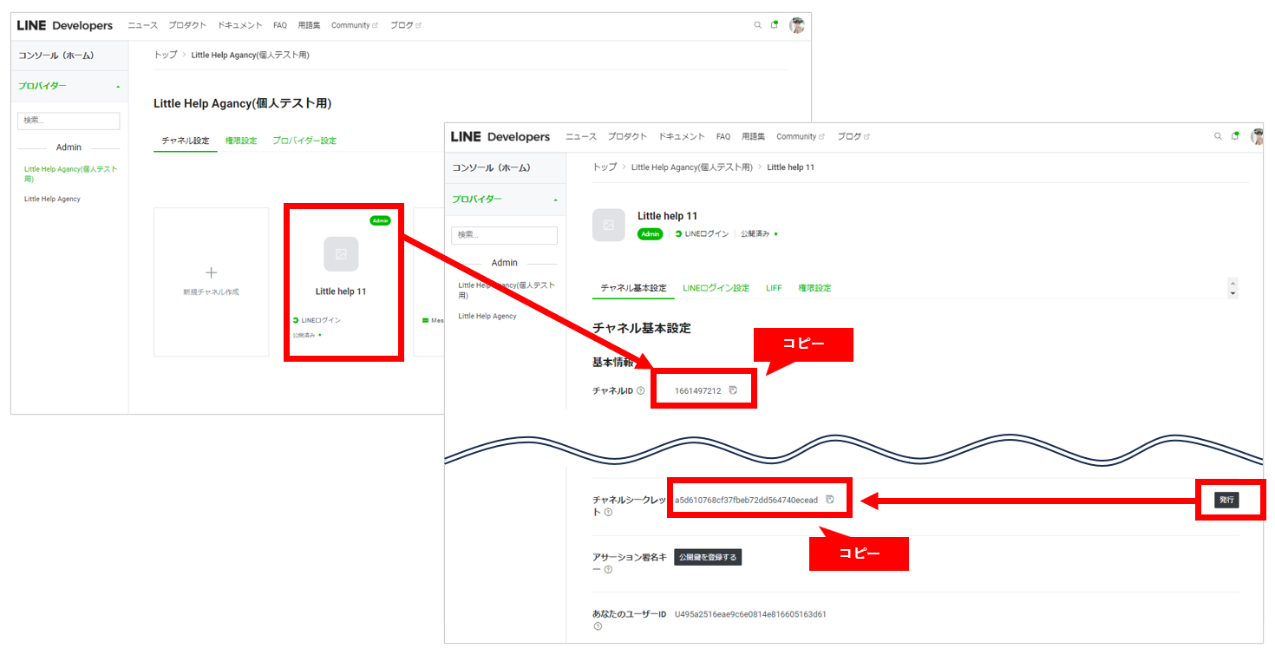Click the 検索 input in back window sidebar
Viewport: 1275px width, 655px height.
(x=69, y=121)
